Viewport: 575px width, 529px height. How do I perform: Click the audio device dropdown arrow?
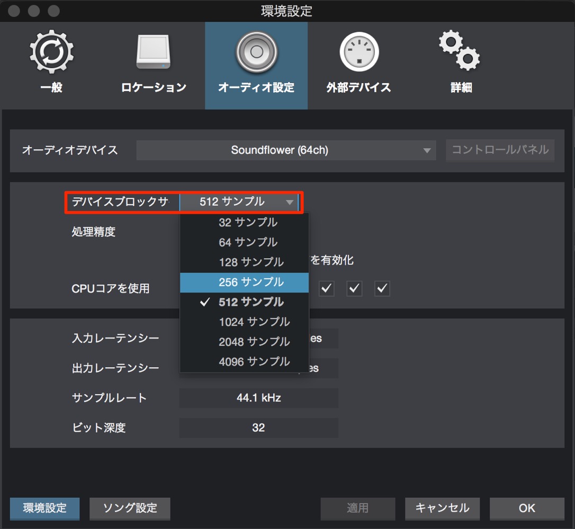426,151
